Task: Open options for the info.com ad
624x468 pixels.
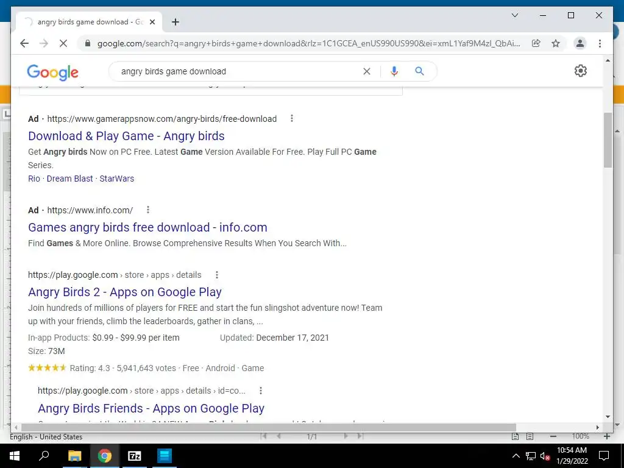Action: [147, 210]
